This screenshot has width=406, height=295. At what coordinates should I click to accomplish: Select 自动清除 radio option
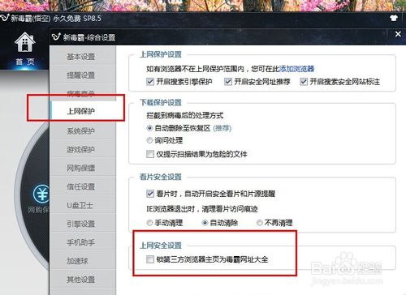tap(205, 223)
